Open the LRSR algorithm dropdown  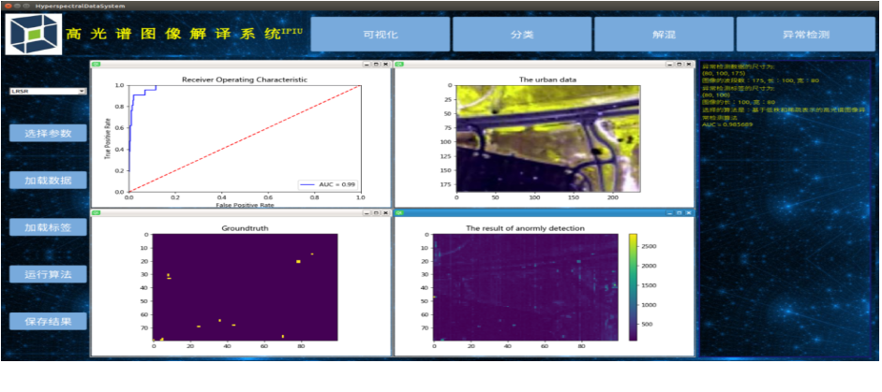pyautogui.click(x=47, y=91)
